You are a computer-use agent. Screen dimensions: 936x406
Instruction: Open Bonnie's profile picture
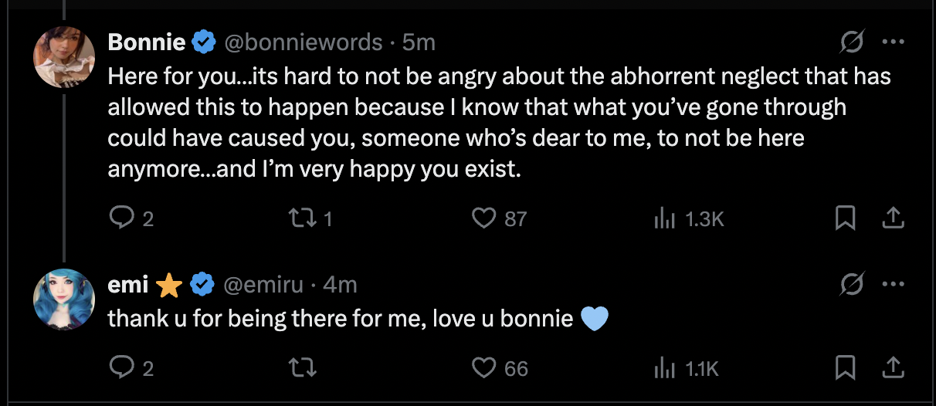pos(65,57)
